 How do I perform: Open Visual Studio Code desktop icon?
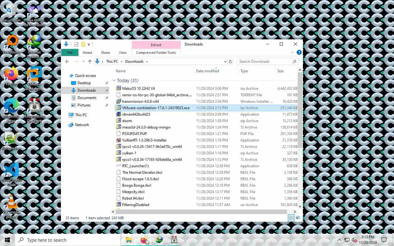point(11,175)
